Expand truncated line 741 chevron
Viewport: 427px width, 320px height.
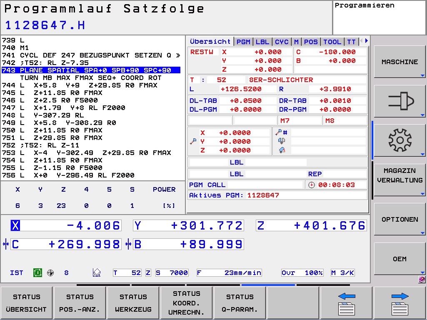click(x=178, y=55)
